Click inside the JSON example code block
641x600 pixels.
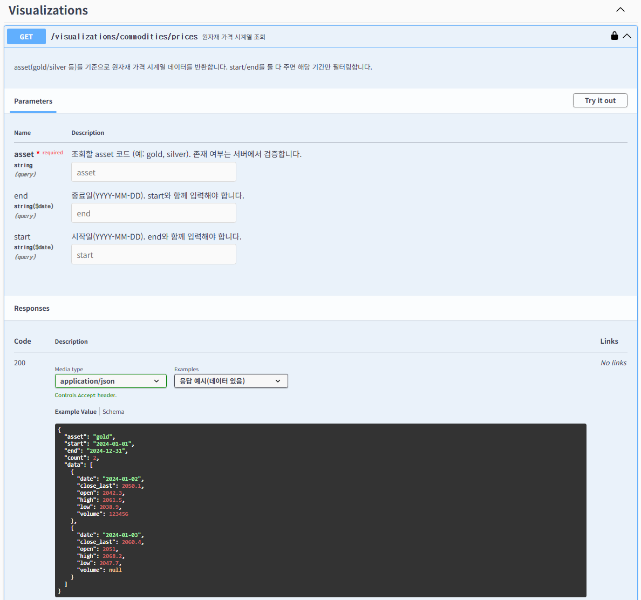point(320,510)
